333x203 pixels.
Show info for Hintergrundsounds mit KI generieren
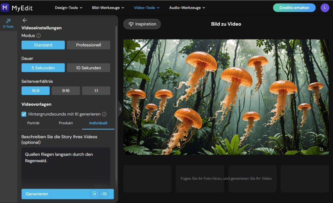click(x=104, y=114)
